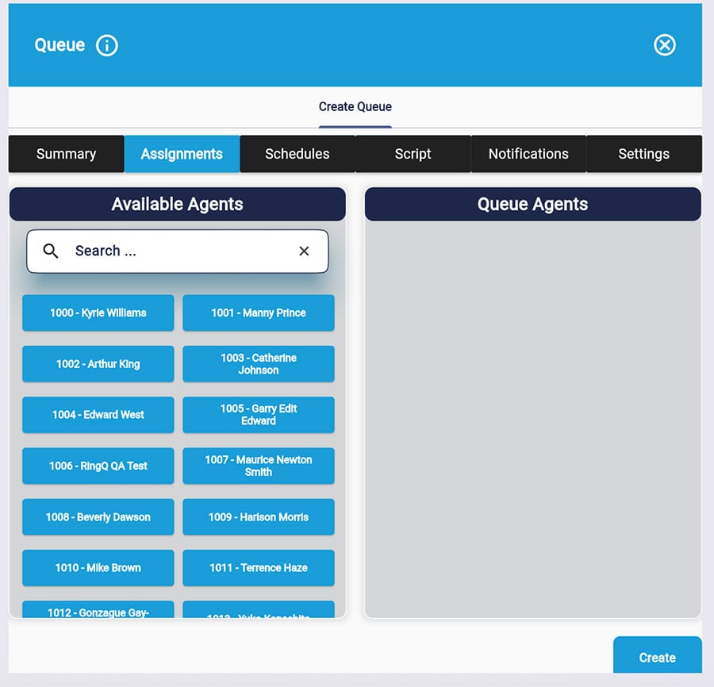Choose agent 1003 - Catherine Johnson
The width and height of the screenshot is (714, 687).
click(259, 364)
